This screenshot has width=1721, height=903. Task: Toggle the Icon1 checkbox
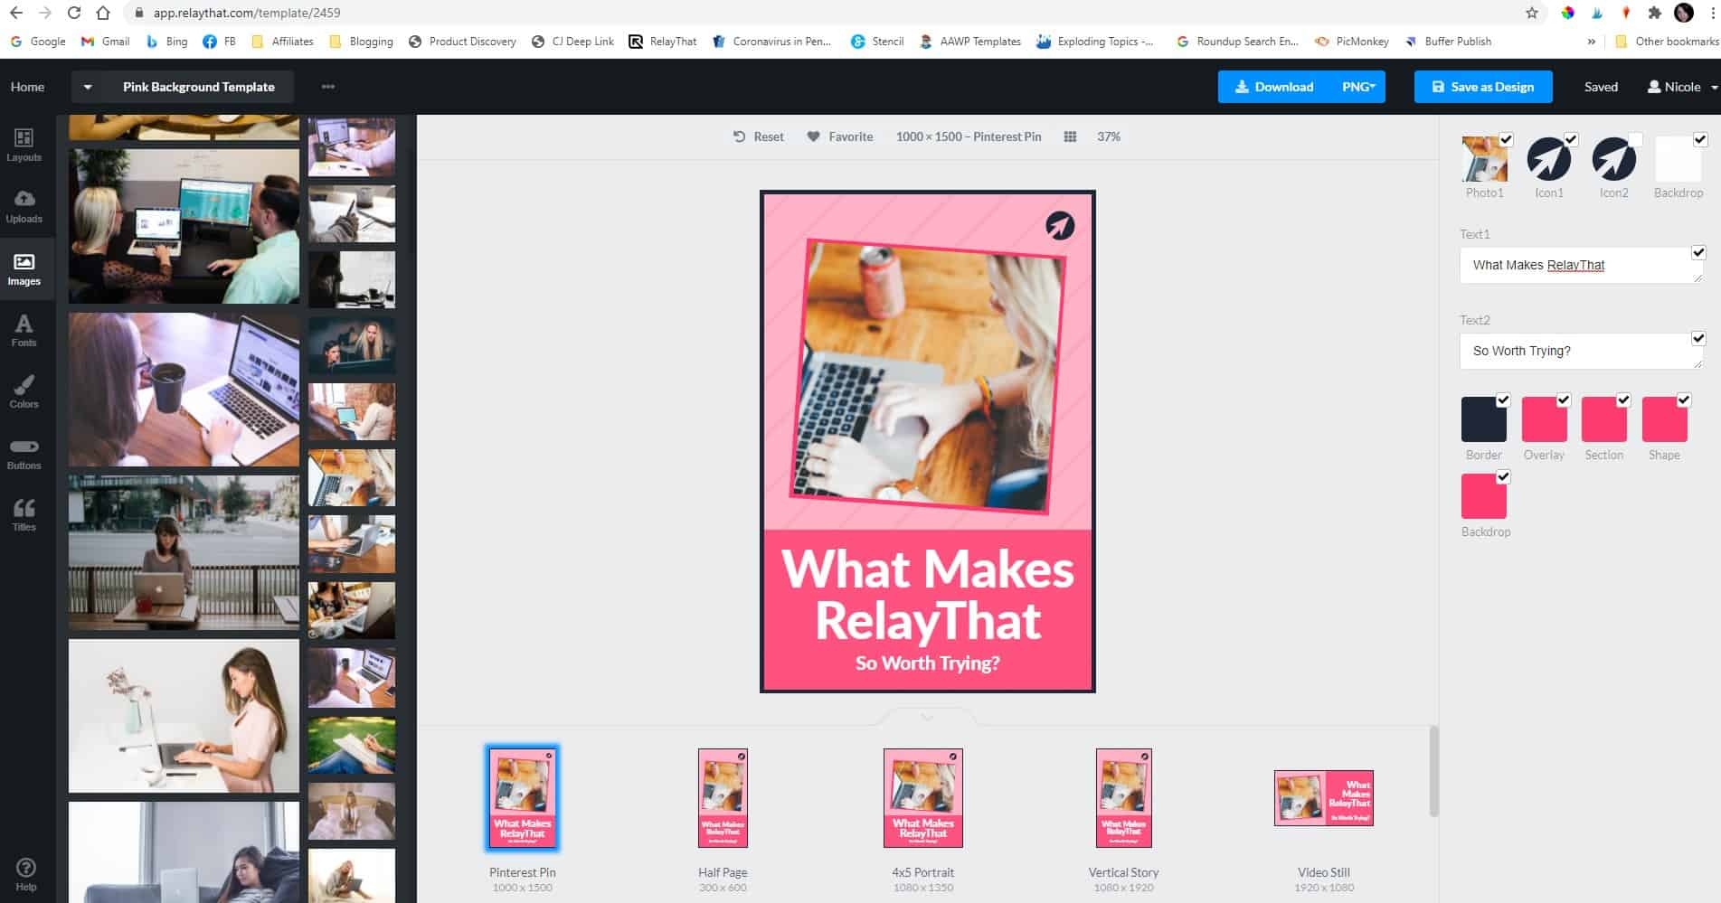pyautogui.click(x=1571, y=139)
